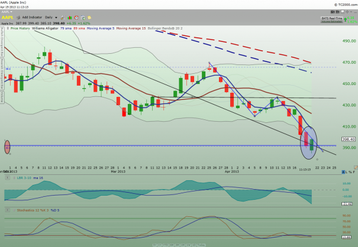Click the Stochastics 12 %K 3 label

click(33, 210)
